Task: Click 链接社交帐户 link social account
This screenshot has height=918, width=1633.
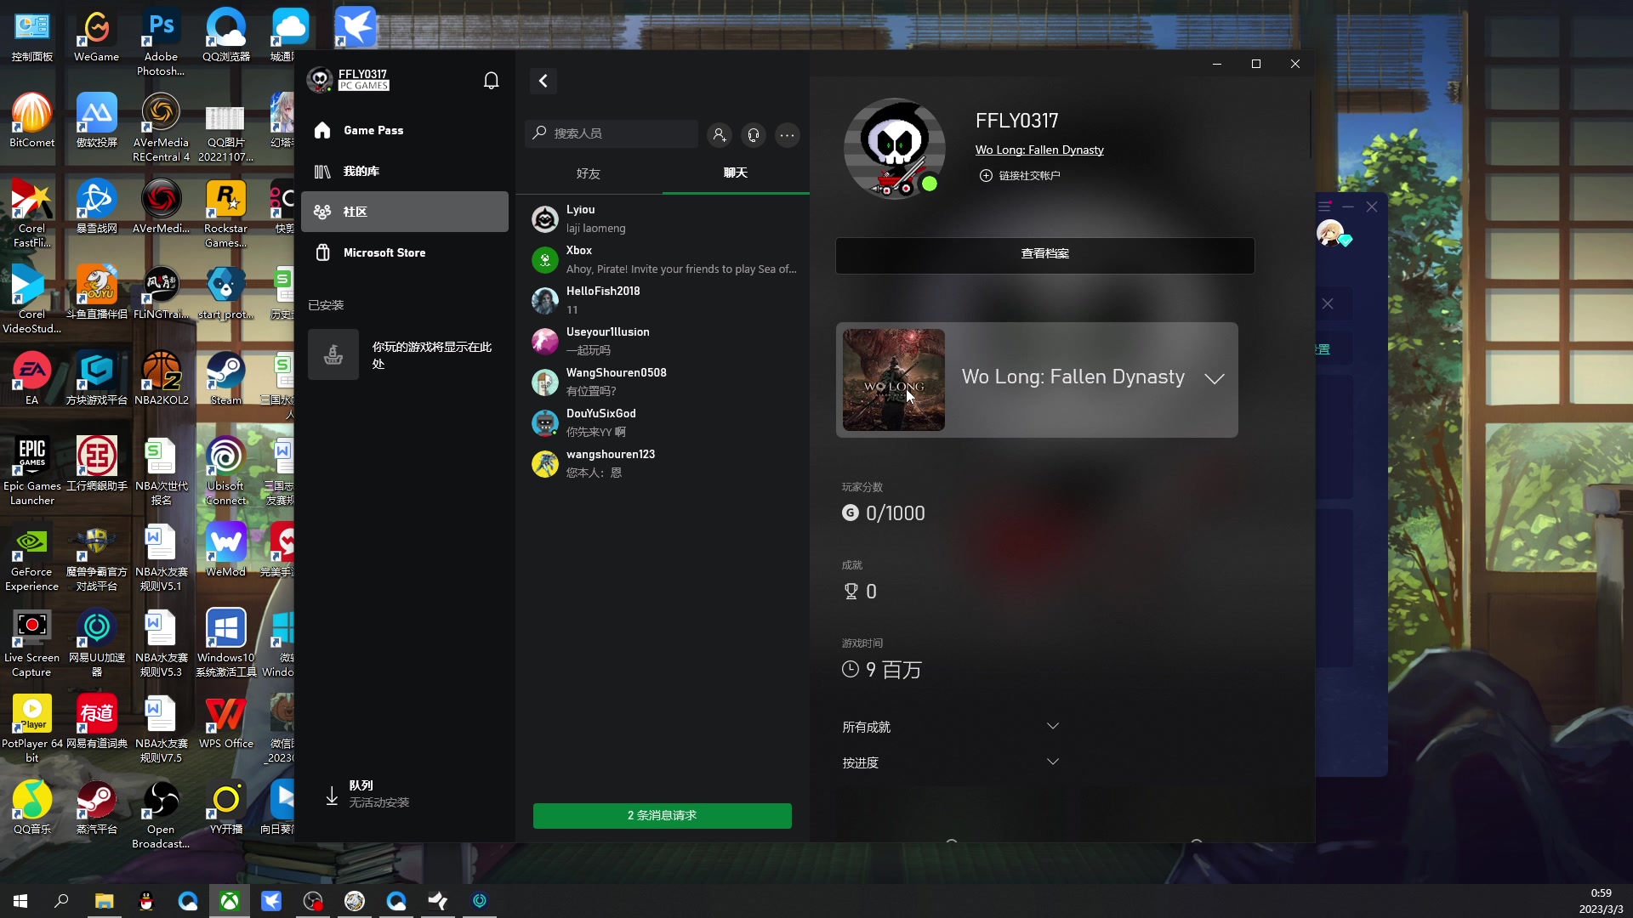Action: (1020, 175)
